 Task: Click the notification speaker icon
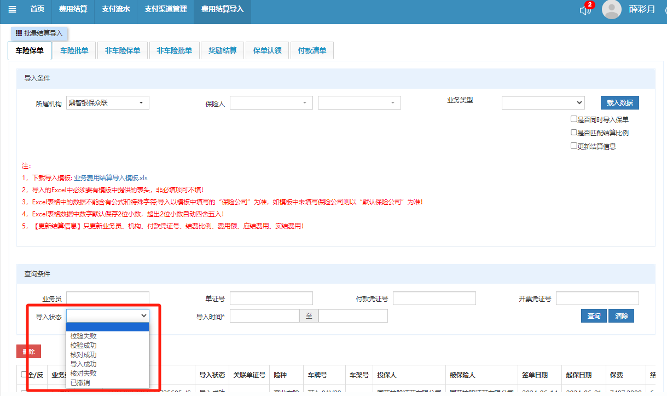[x=585, y=10]
